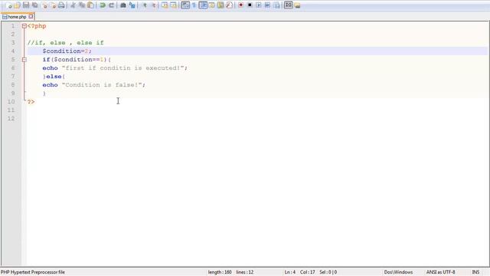Click 'PHP Hypertext Preprocessor file' in the status bar
Screen dimensions: 490x276
(33, 272)
